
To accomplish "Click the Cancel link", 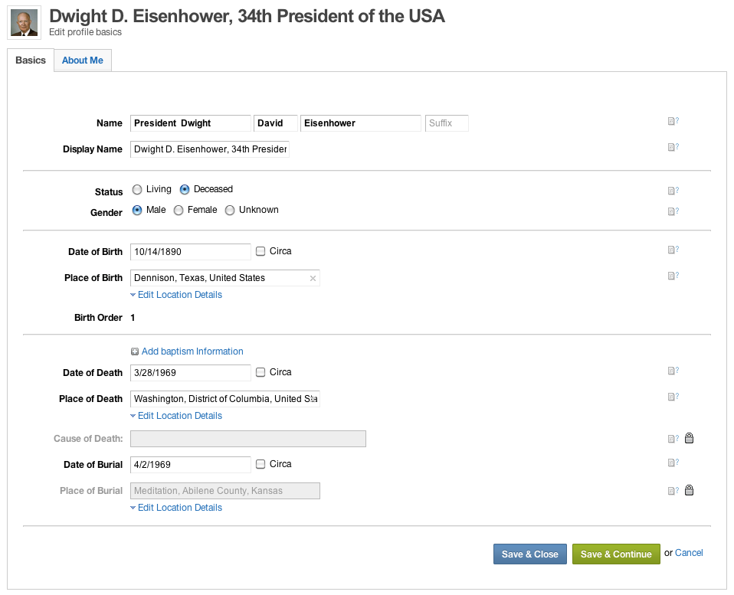I will 689,553.
